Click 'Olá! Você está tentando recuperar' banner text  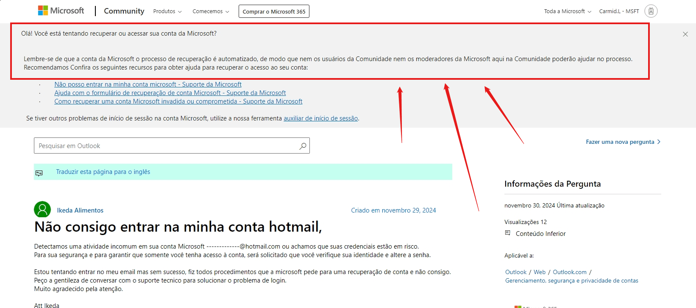point(119,34)
